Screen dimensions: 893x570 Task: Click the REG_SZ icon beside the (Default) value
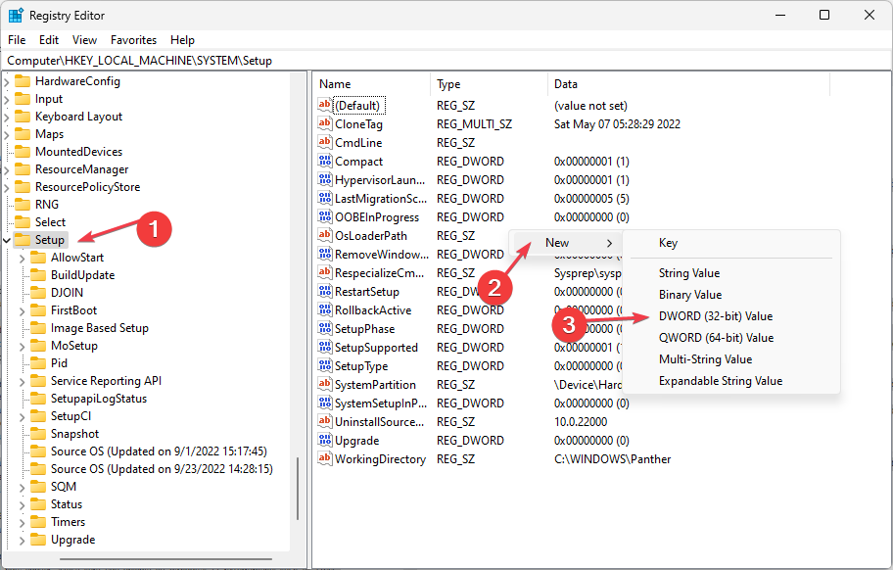click(x=325, y=105)
